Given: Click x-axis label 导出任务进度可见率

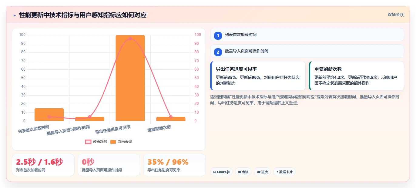Looking at the screenshot, I should tap(113, 129).
